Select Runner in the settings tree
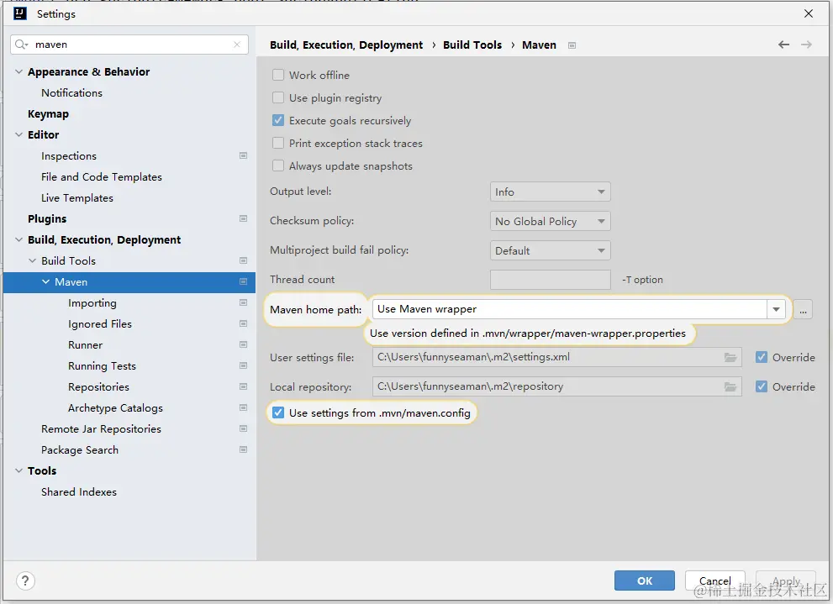 tap(85, 344)
